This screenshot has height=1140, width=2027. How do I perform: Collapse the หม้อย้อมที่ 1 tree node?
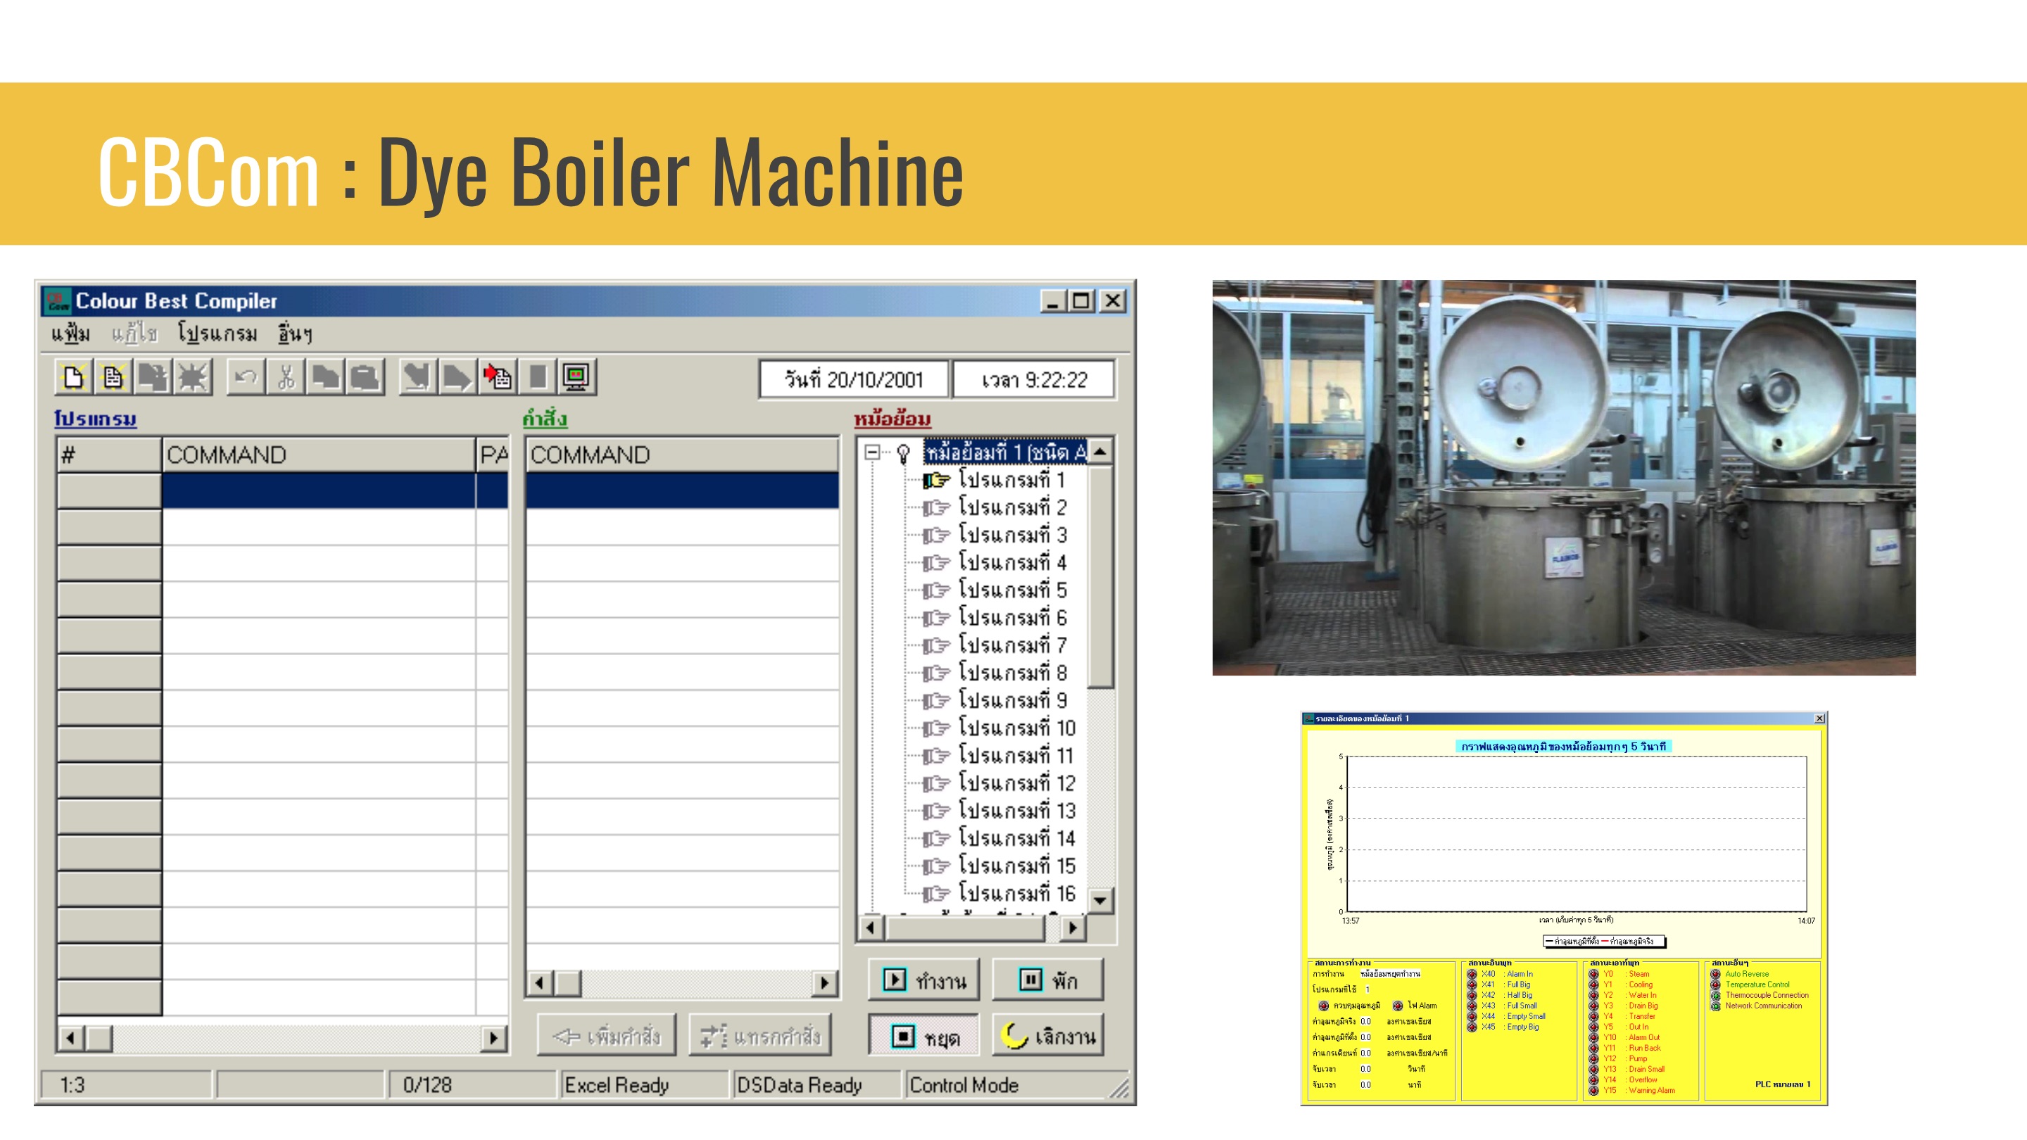click(x=872, y=452)
